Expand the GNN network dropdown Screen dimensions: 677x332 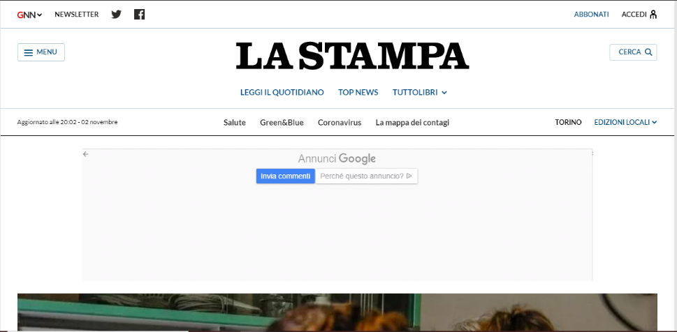pyautogui.click(x=29, y=15)
